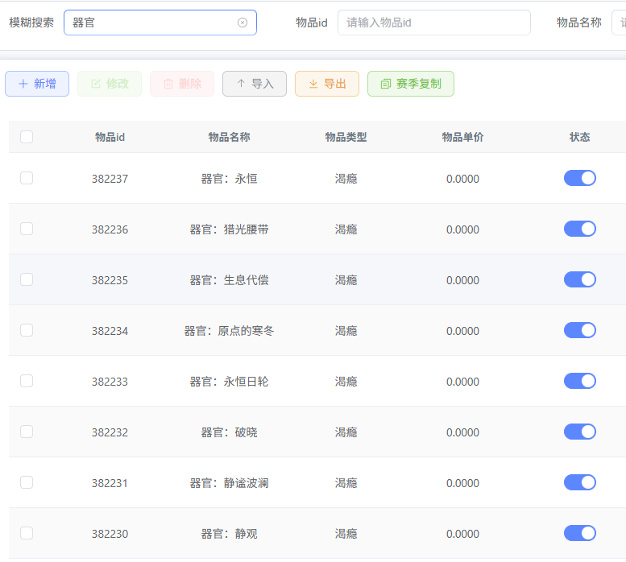Screen dimensions: 626x562
Task: Click the 赛季复制 season copy button
Action: (410, 84)
